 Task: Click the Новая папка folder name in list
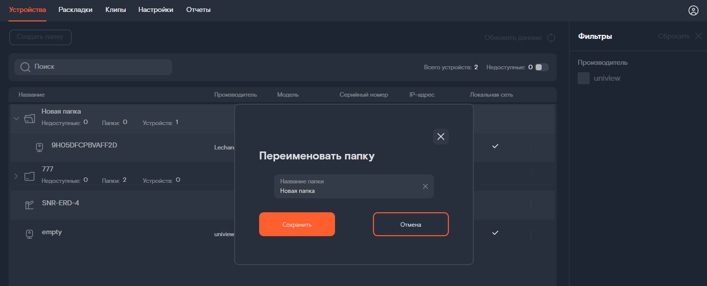(x=61, y=111)
